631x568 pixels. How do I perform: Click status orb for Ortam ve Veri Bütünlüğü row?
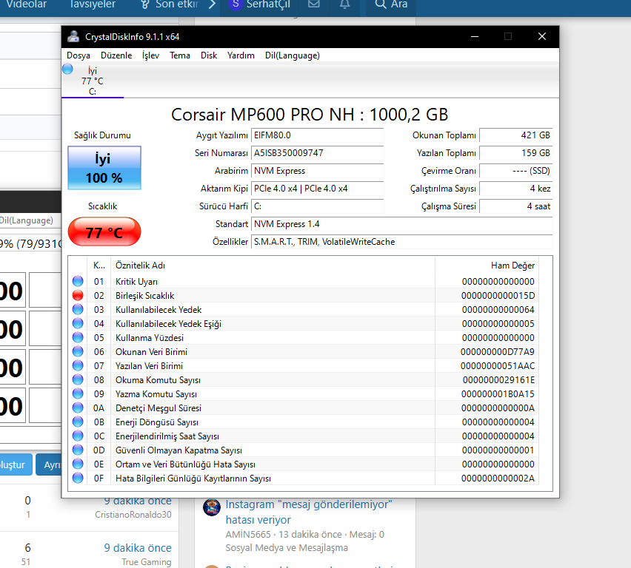tap(78, 464)
